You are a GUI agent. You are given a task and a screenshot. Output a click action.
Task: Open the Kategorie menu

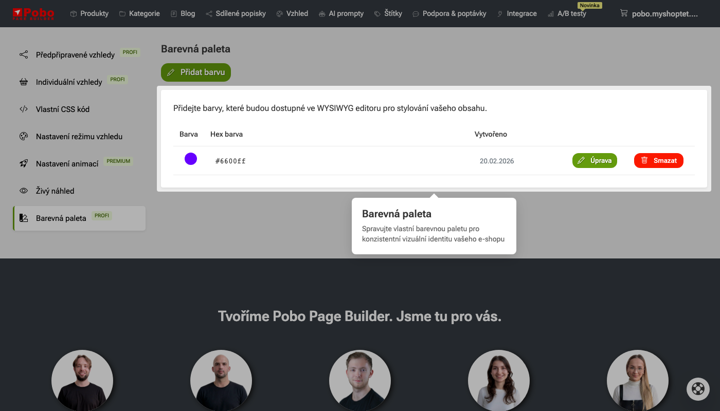[x=139, y=13]
